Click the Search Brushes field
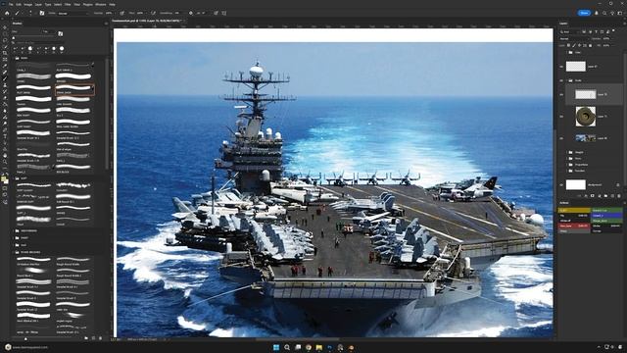 pos(39,43)
